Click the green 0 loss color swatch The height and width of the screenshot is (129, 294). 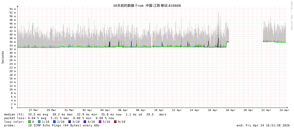(30, 122)
